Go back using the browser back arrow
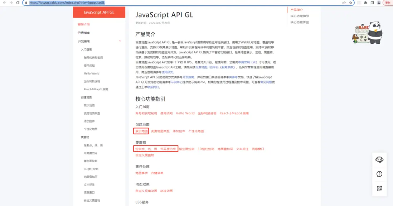 5,3
